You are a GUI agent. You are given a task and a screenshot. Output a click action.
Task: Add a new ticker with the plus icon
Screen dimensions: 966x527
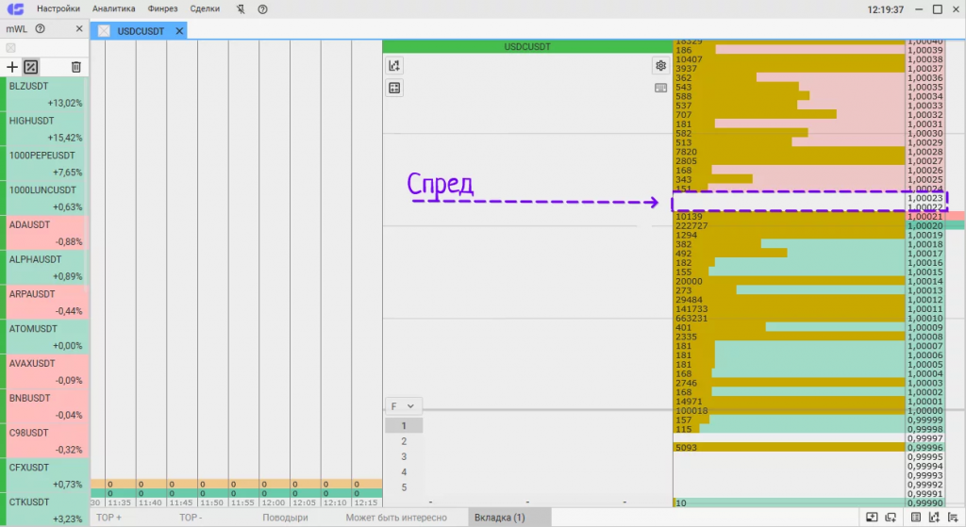[11, 67]
